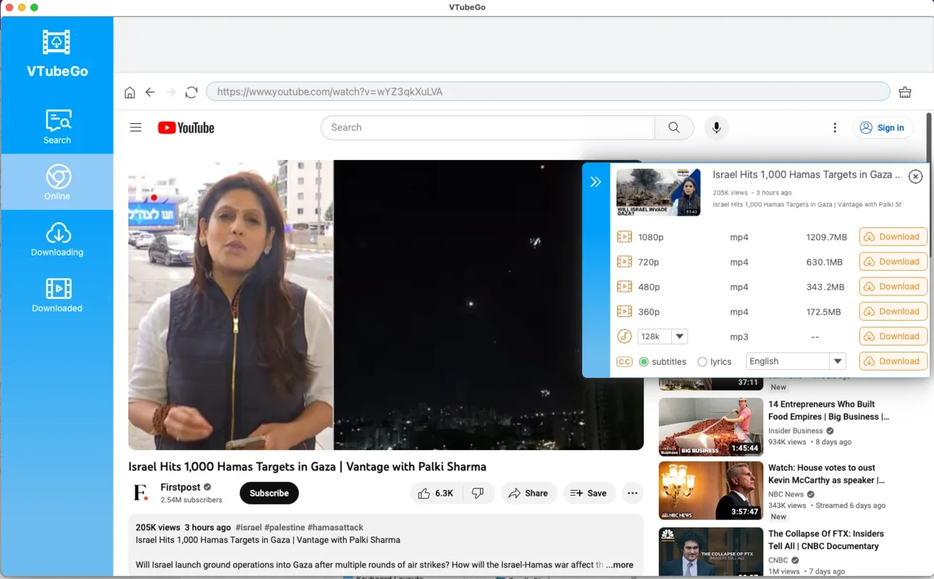Open YouTube hamburger guide menu
Image resolution: width=934 pixels, height=579 pixels.
coord(135,127)
